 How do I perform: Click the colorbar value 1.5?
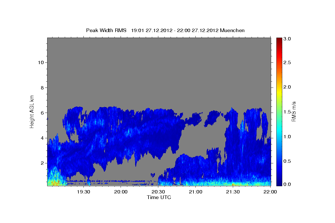tap(287, 112)
